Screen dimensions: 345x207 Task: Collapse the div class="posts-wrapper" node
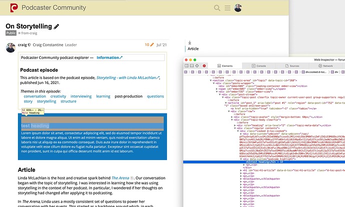[213, 83]
